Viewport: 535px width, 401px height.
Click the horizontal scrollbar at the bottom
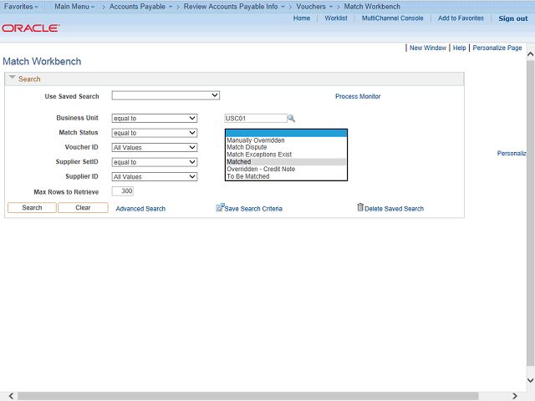tap(251, 395)
